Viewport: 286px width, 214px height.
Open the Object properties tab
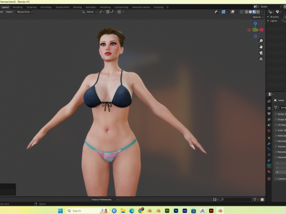[x=269, y=138]
